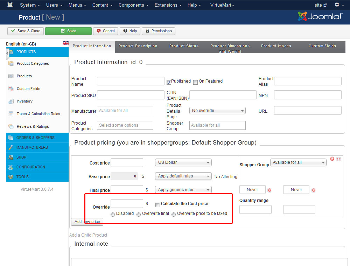
Task: Open the pricing Shopper Group dropdown
Action: pos(298,162)
